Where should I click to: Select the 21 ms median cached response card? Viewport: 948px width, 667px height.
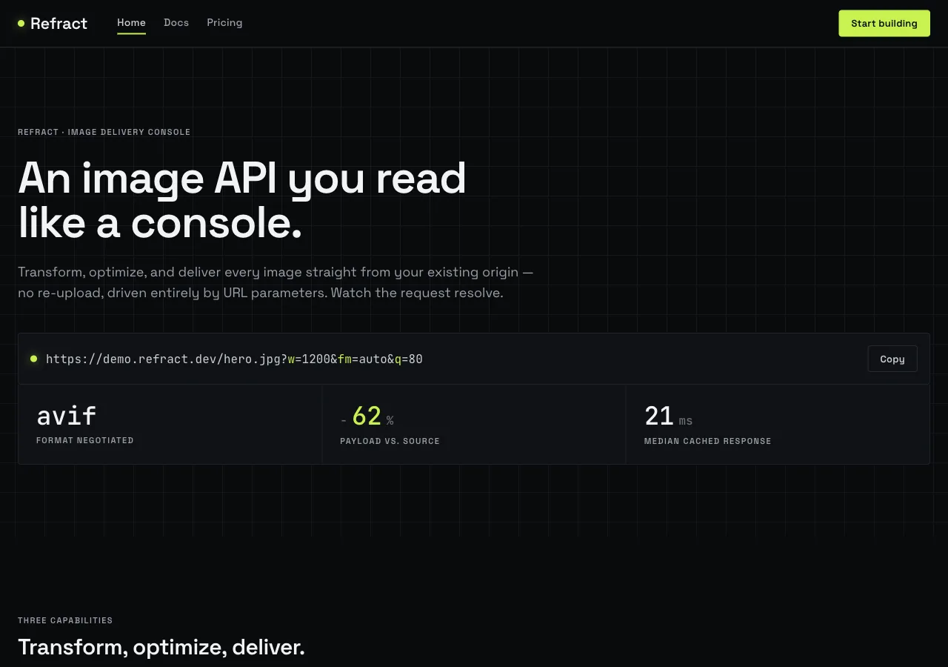(778, 425)
